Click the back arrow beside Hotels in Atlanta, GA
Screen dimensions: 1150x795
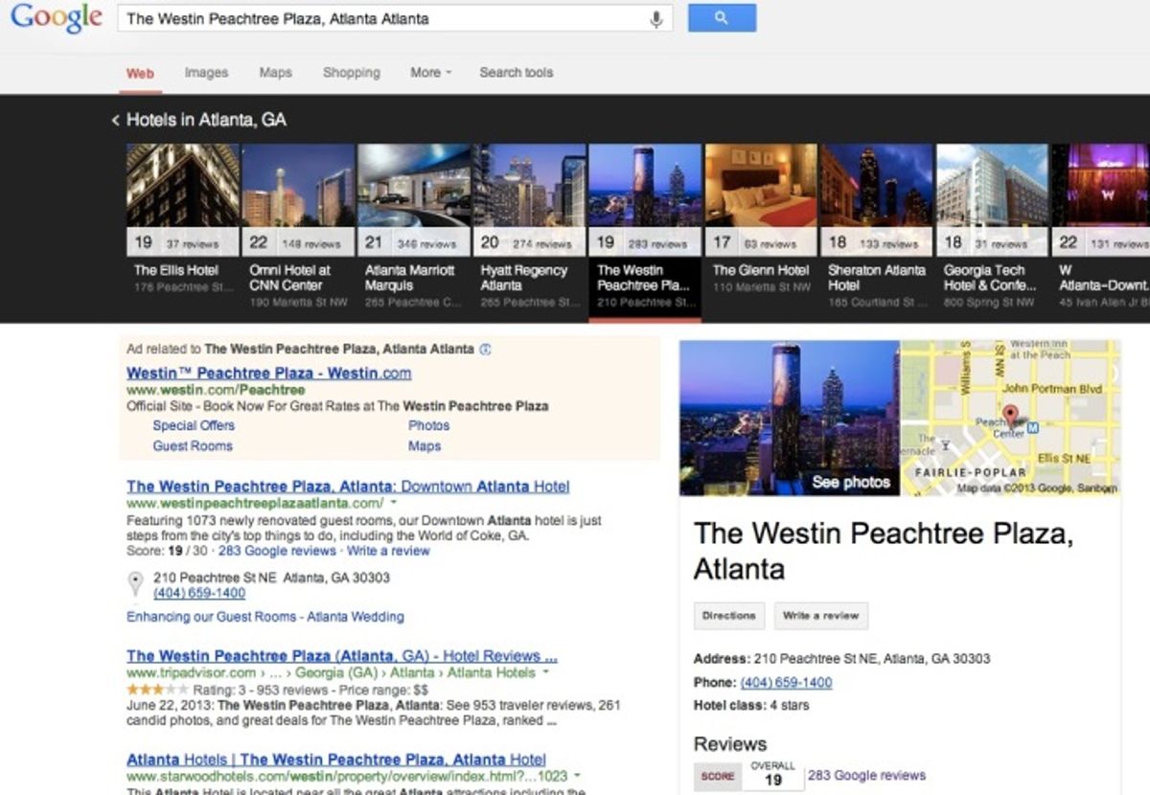(x=115, y=120)
